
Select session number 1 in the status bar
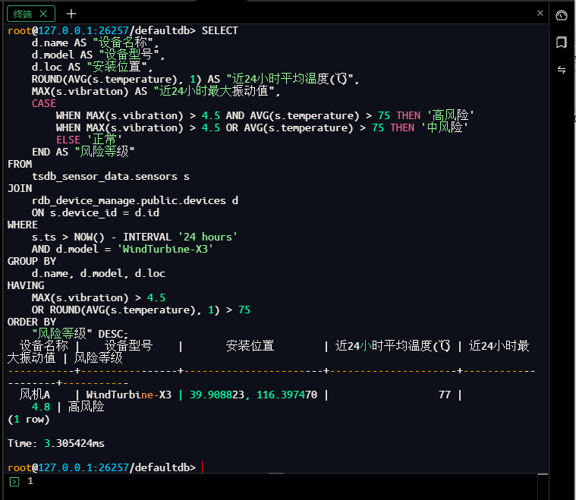[x=30, y=481]
